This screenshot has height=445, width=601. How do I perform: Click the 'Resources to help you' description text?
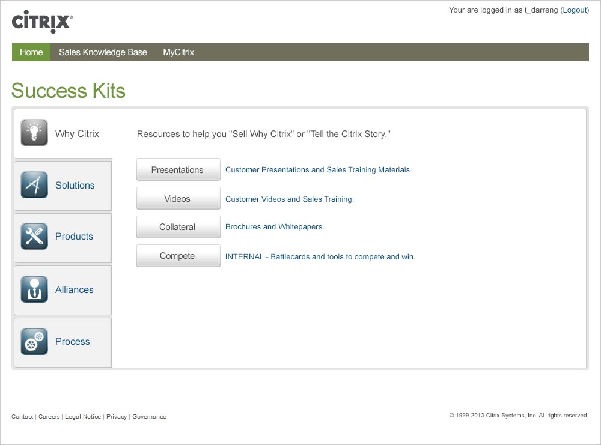click(x=264, y=134)
